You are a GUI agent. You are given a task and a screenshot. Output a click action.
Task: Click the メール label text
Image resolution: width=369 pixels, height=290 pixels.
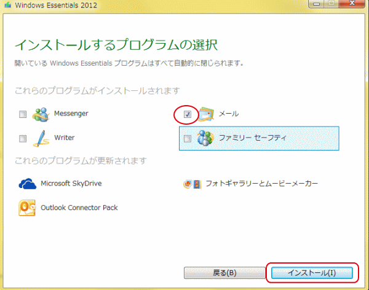[229, 114]
